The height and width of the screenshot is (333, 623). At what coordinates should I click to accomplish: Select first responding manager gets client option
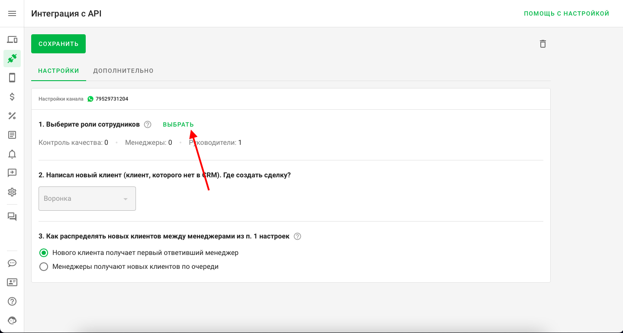(x=139, y=252)
